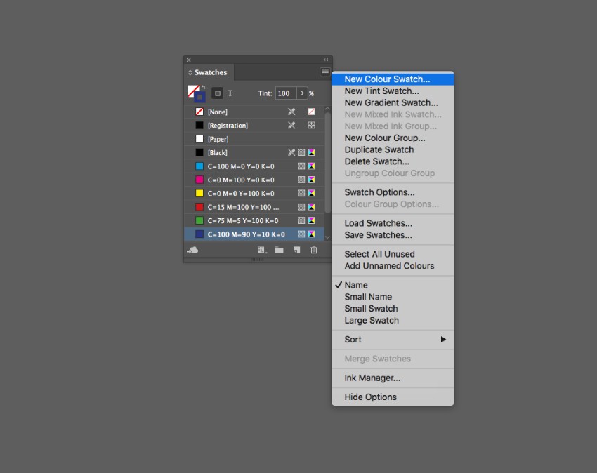The image size is (597, 473).
Task: Choose Ink Manager from the menu
Action: 372,378
